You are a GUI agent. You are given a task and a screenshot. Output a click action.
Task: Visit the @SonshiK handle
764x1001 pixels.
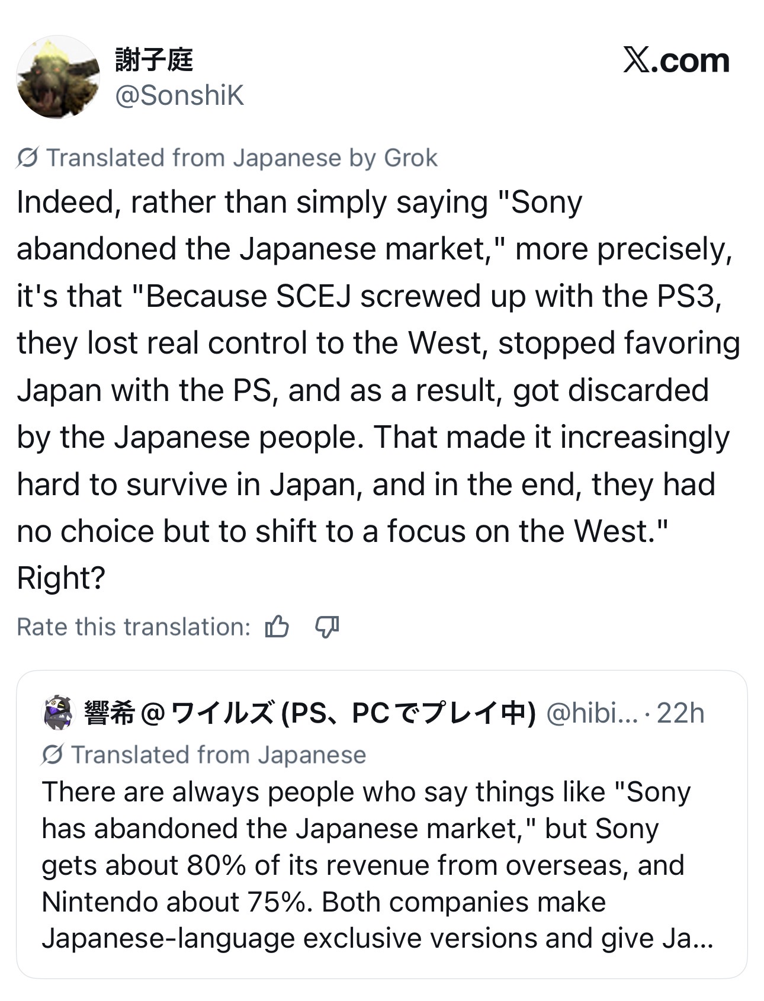[x=179, y=95]
